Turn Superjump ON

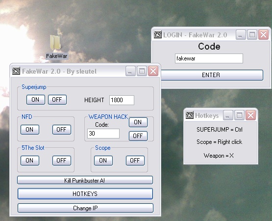click(x=36, y=100)
